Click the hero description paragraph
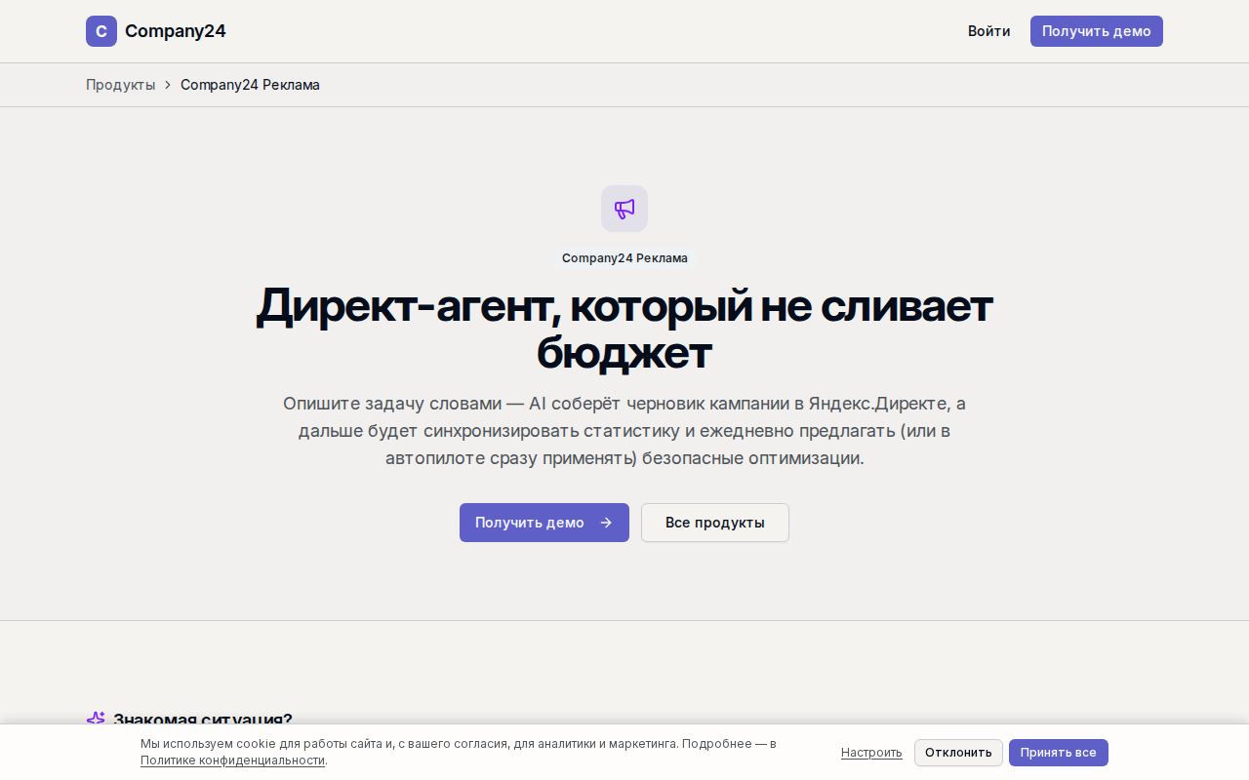This screenshot has width=1249, height=780. coord(624,431)
